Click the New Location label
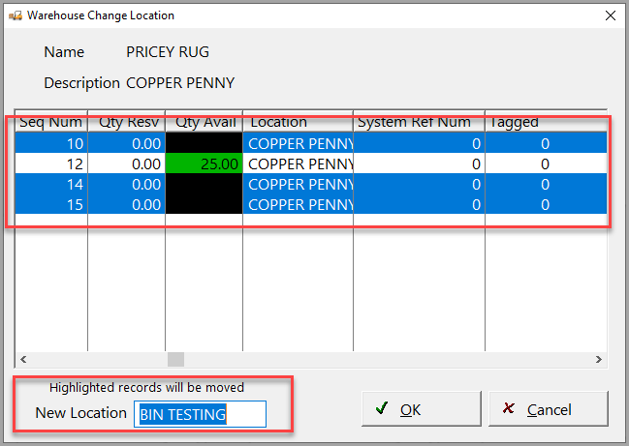 coord(81,413)
